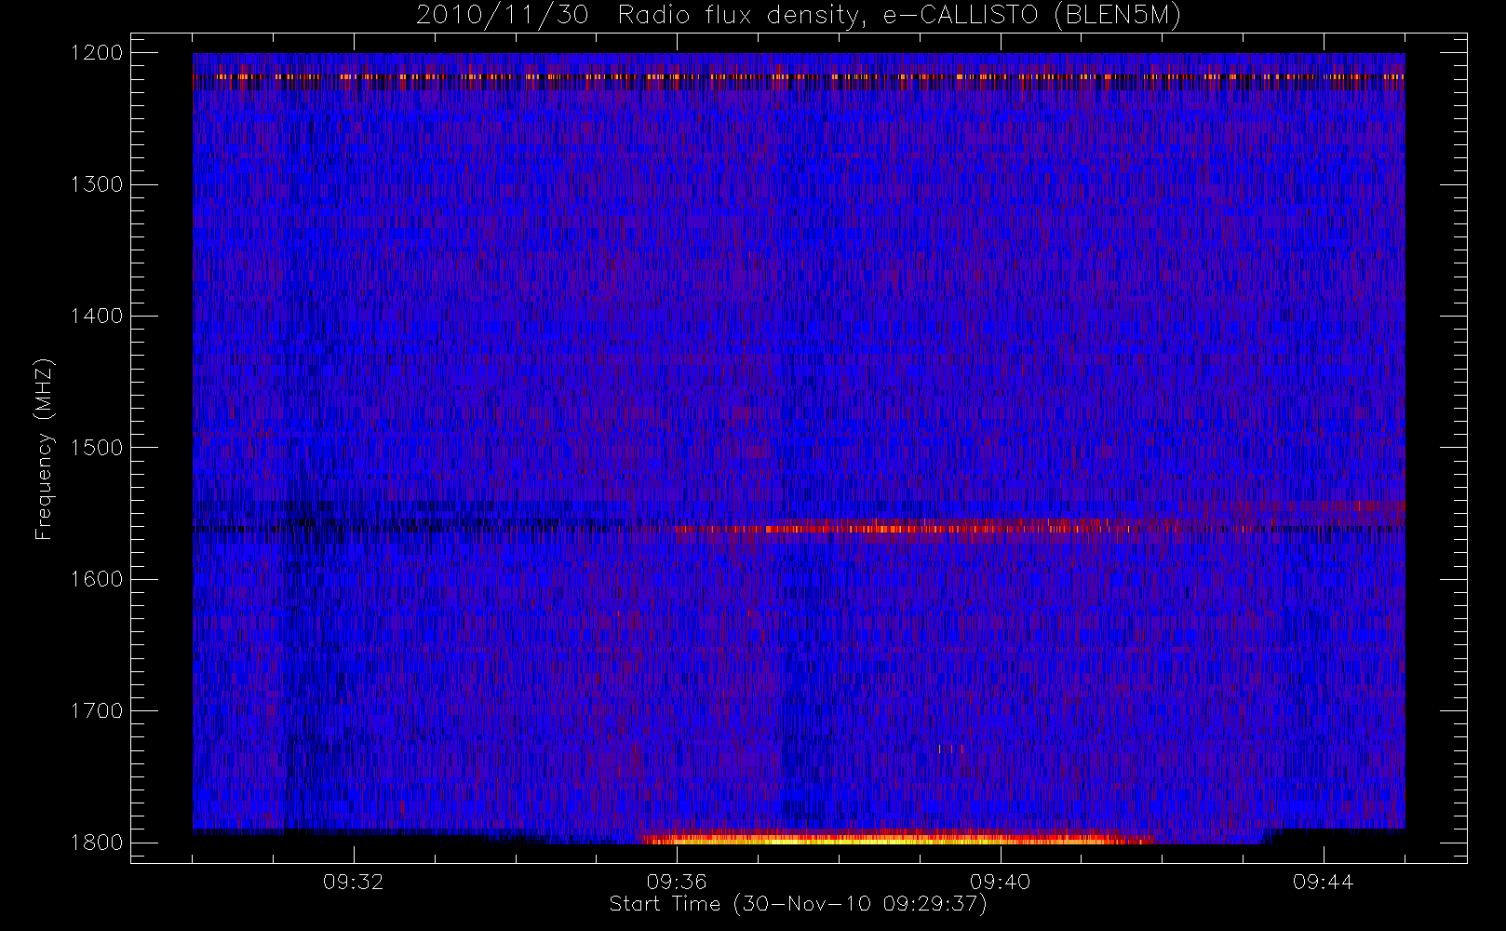Click the 09:36 time tick label
Screen dimensions: 1506x931
[677, 882]
